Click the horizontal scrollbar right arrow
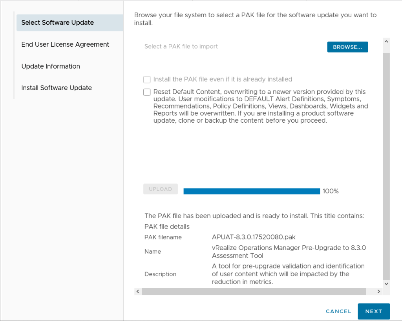This screenshot has width=402, height=321. (378, 292)
